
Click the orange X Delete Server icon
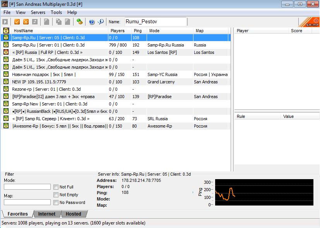pos(26,22)
